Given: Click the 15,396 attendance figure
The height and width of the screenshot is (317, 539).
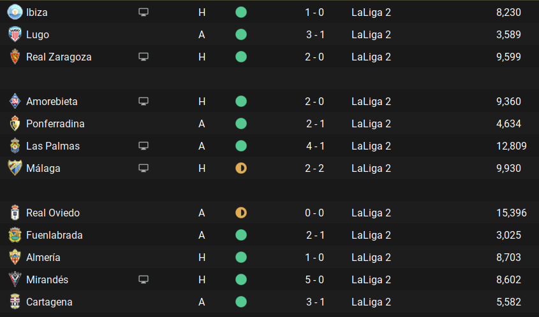Looking at the screenshot, I should (x=511, y=213).
